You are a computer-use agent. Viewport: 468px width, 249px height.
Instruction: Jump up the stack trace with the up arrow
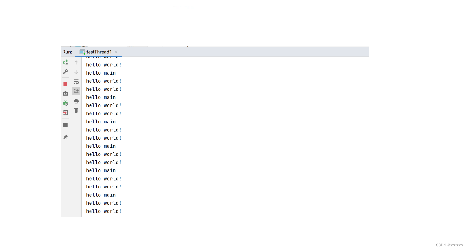pos(76,62)
